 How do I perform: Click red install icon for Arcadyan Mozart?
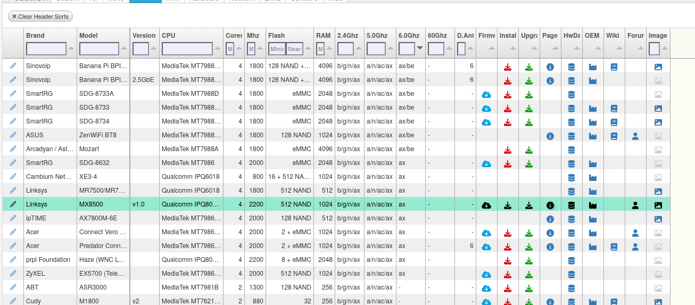coord(508,150)
